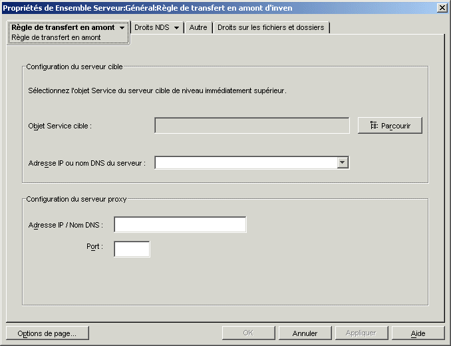451x346 pixels.
Task: Open the Aide help button
Action: (418, 333)
